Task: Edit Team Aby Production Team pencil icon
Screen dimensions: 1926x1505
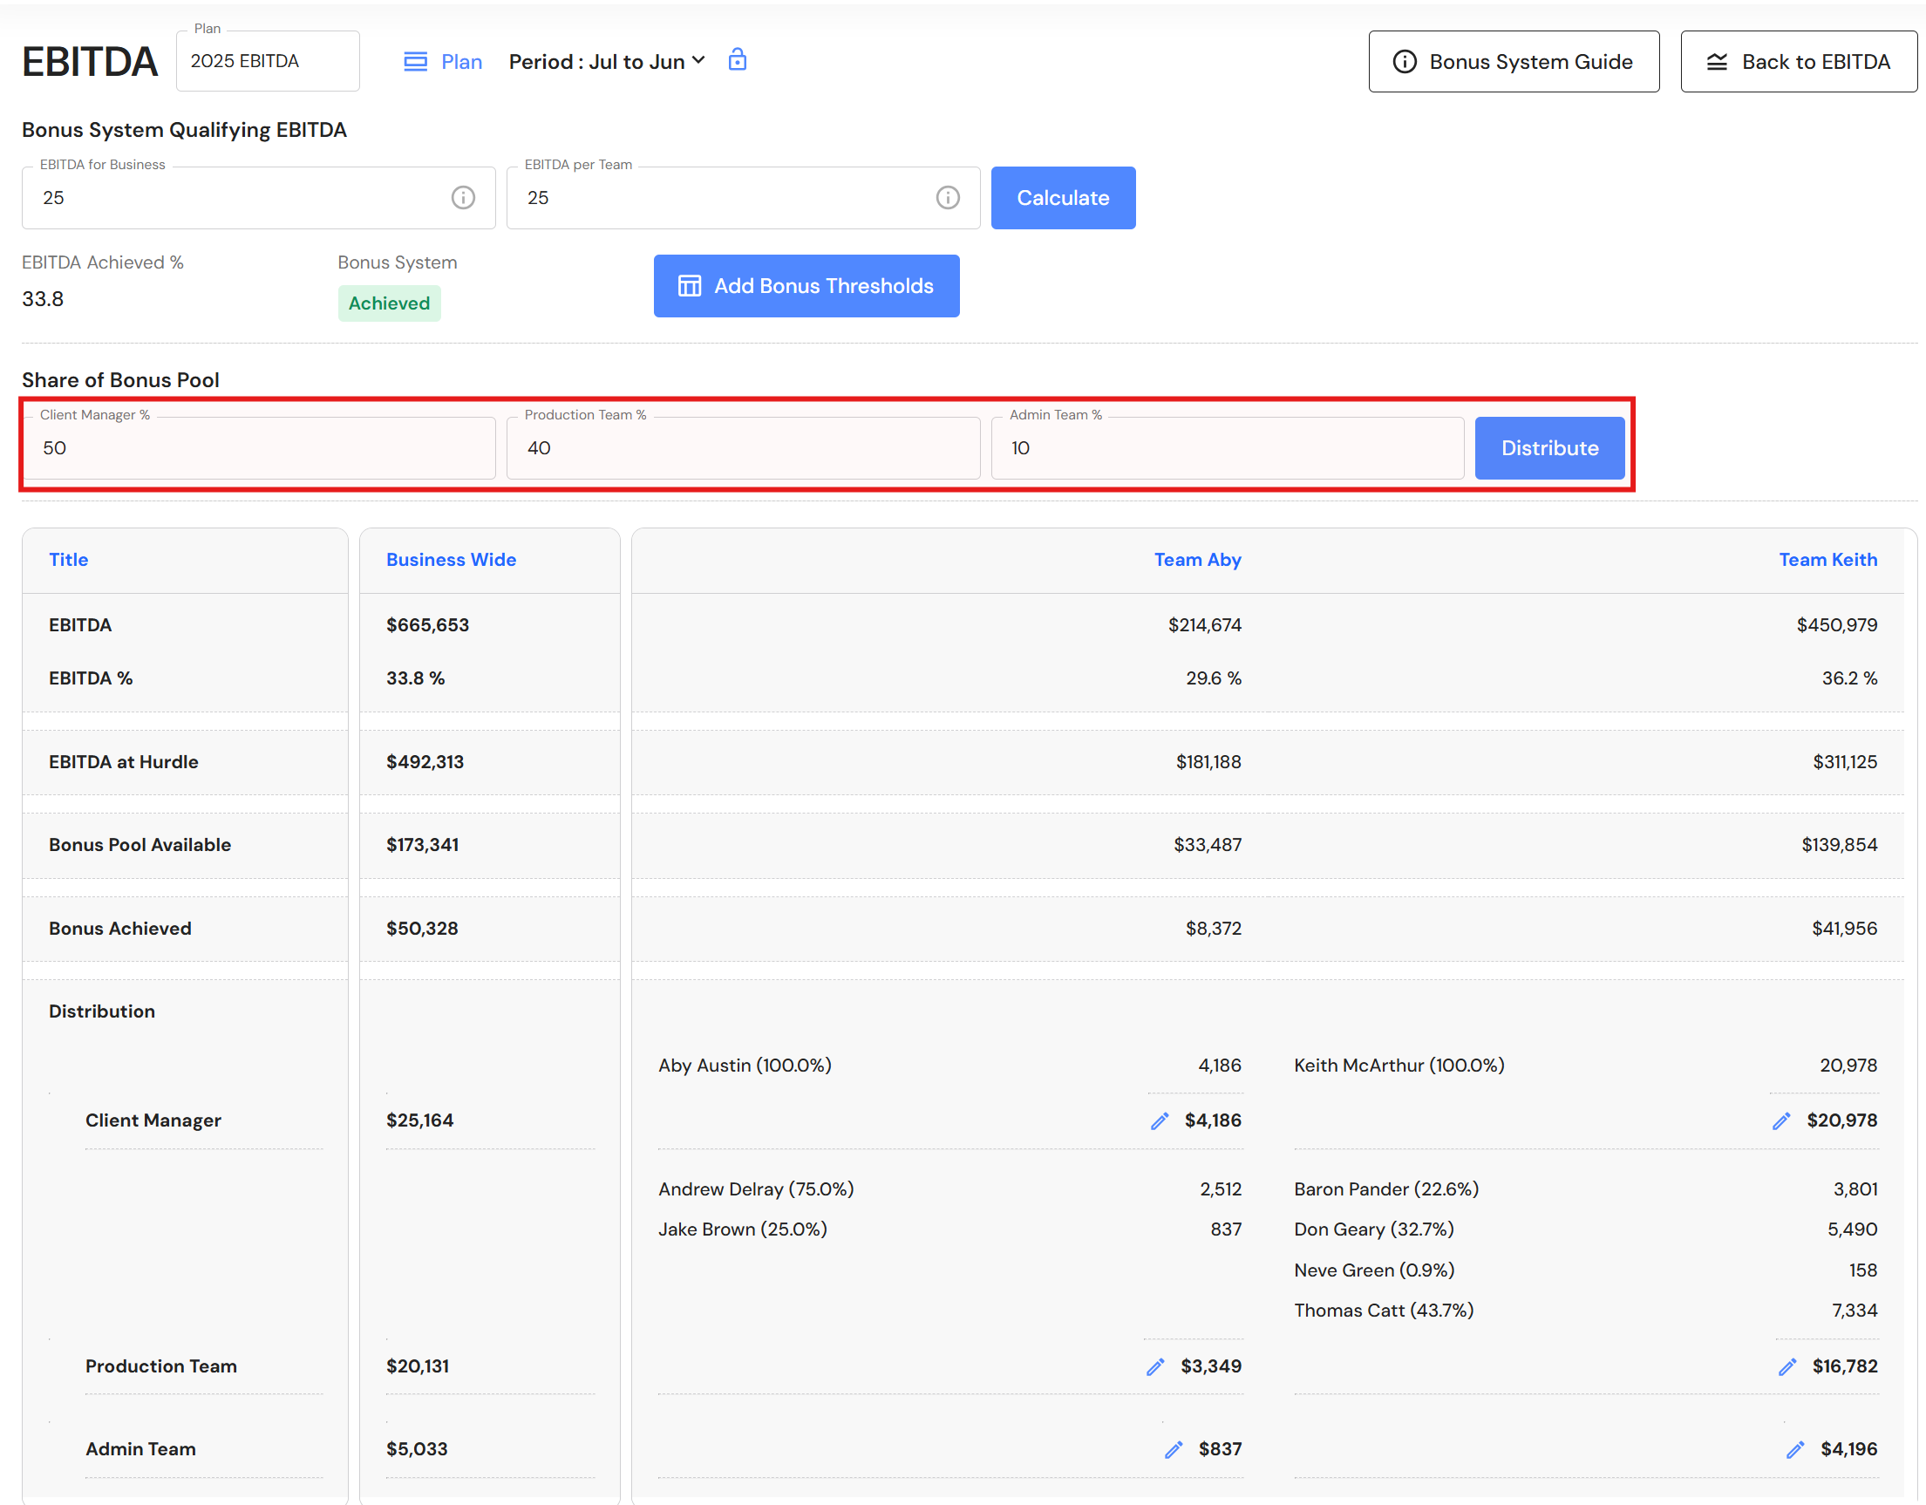Action: pos(1155,1366)
